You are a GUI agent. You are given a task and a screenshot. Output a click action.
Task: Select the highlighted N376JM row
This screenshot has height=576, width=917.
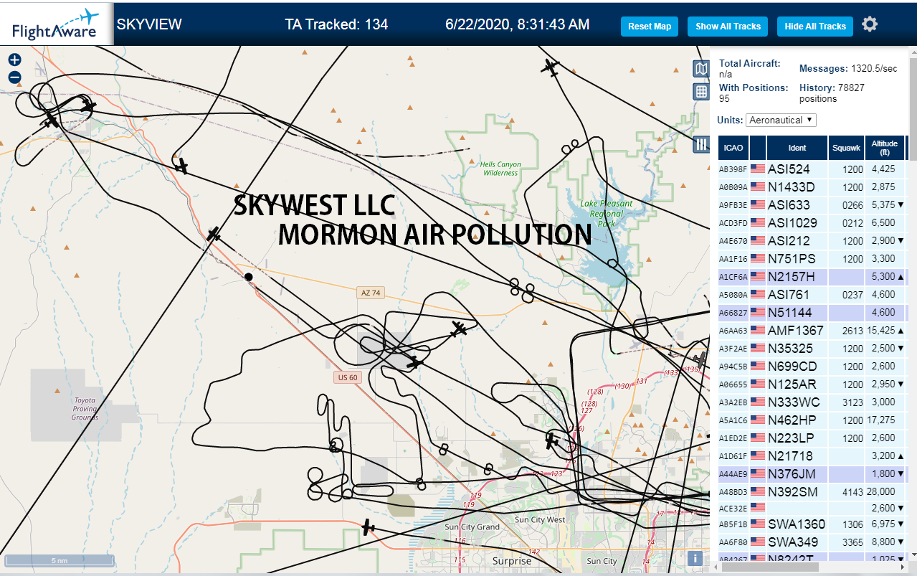pyautogui.click(x=812, y=474)
